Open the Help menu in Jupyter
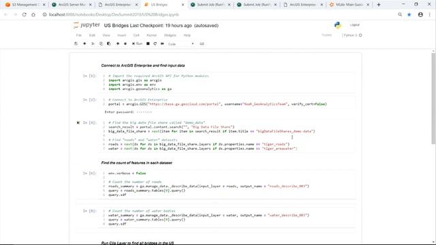Screen dimensions: 436x245 187,35
